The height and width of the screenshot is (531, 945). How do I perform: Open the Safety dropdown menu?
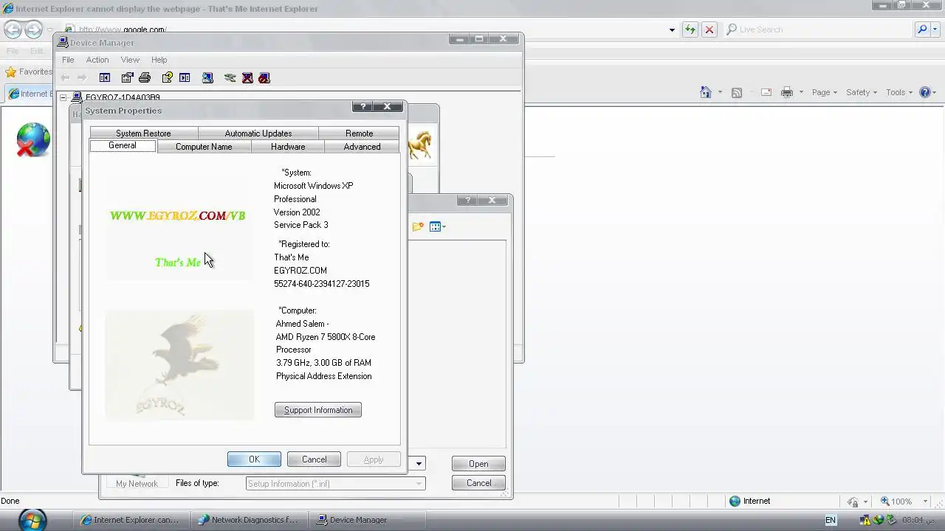pos(862,92)
